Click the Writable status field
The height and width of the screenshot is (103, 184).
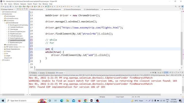pos(102,97)
